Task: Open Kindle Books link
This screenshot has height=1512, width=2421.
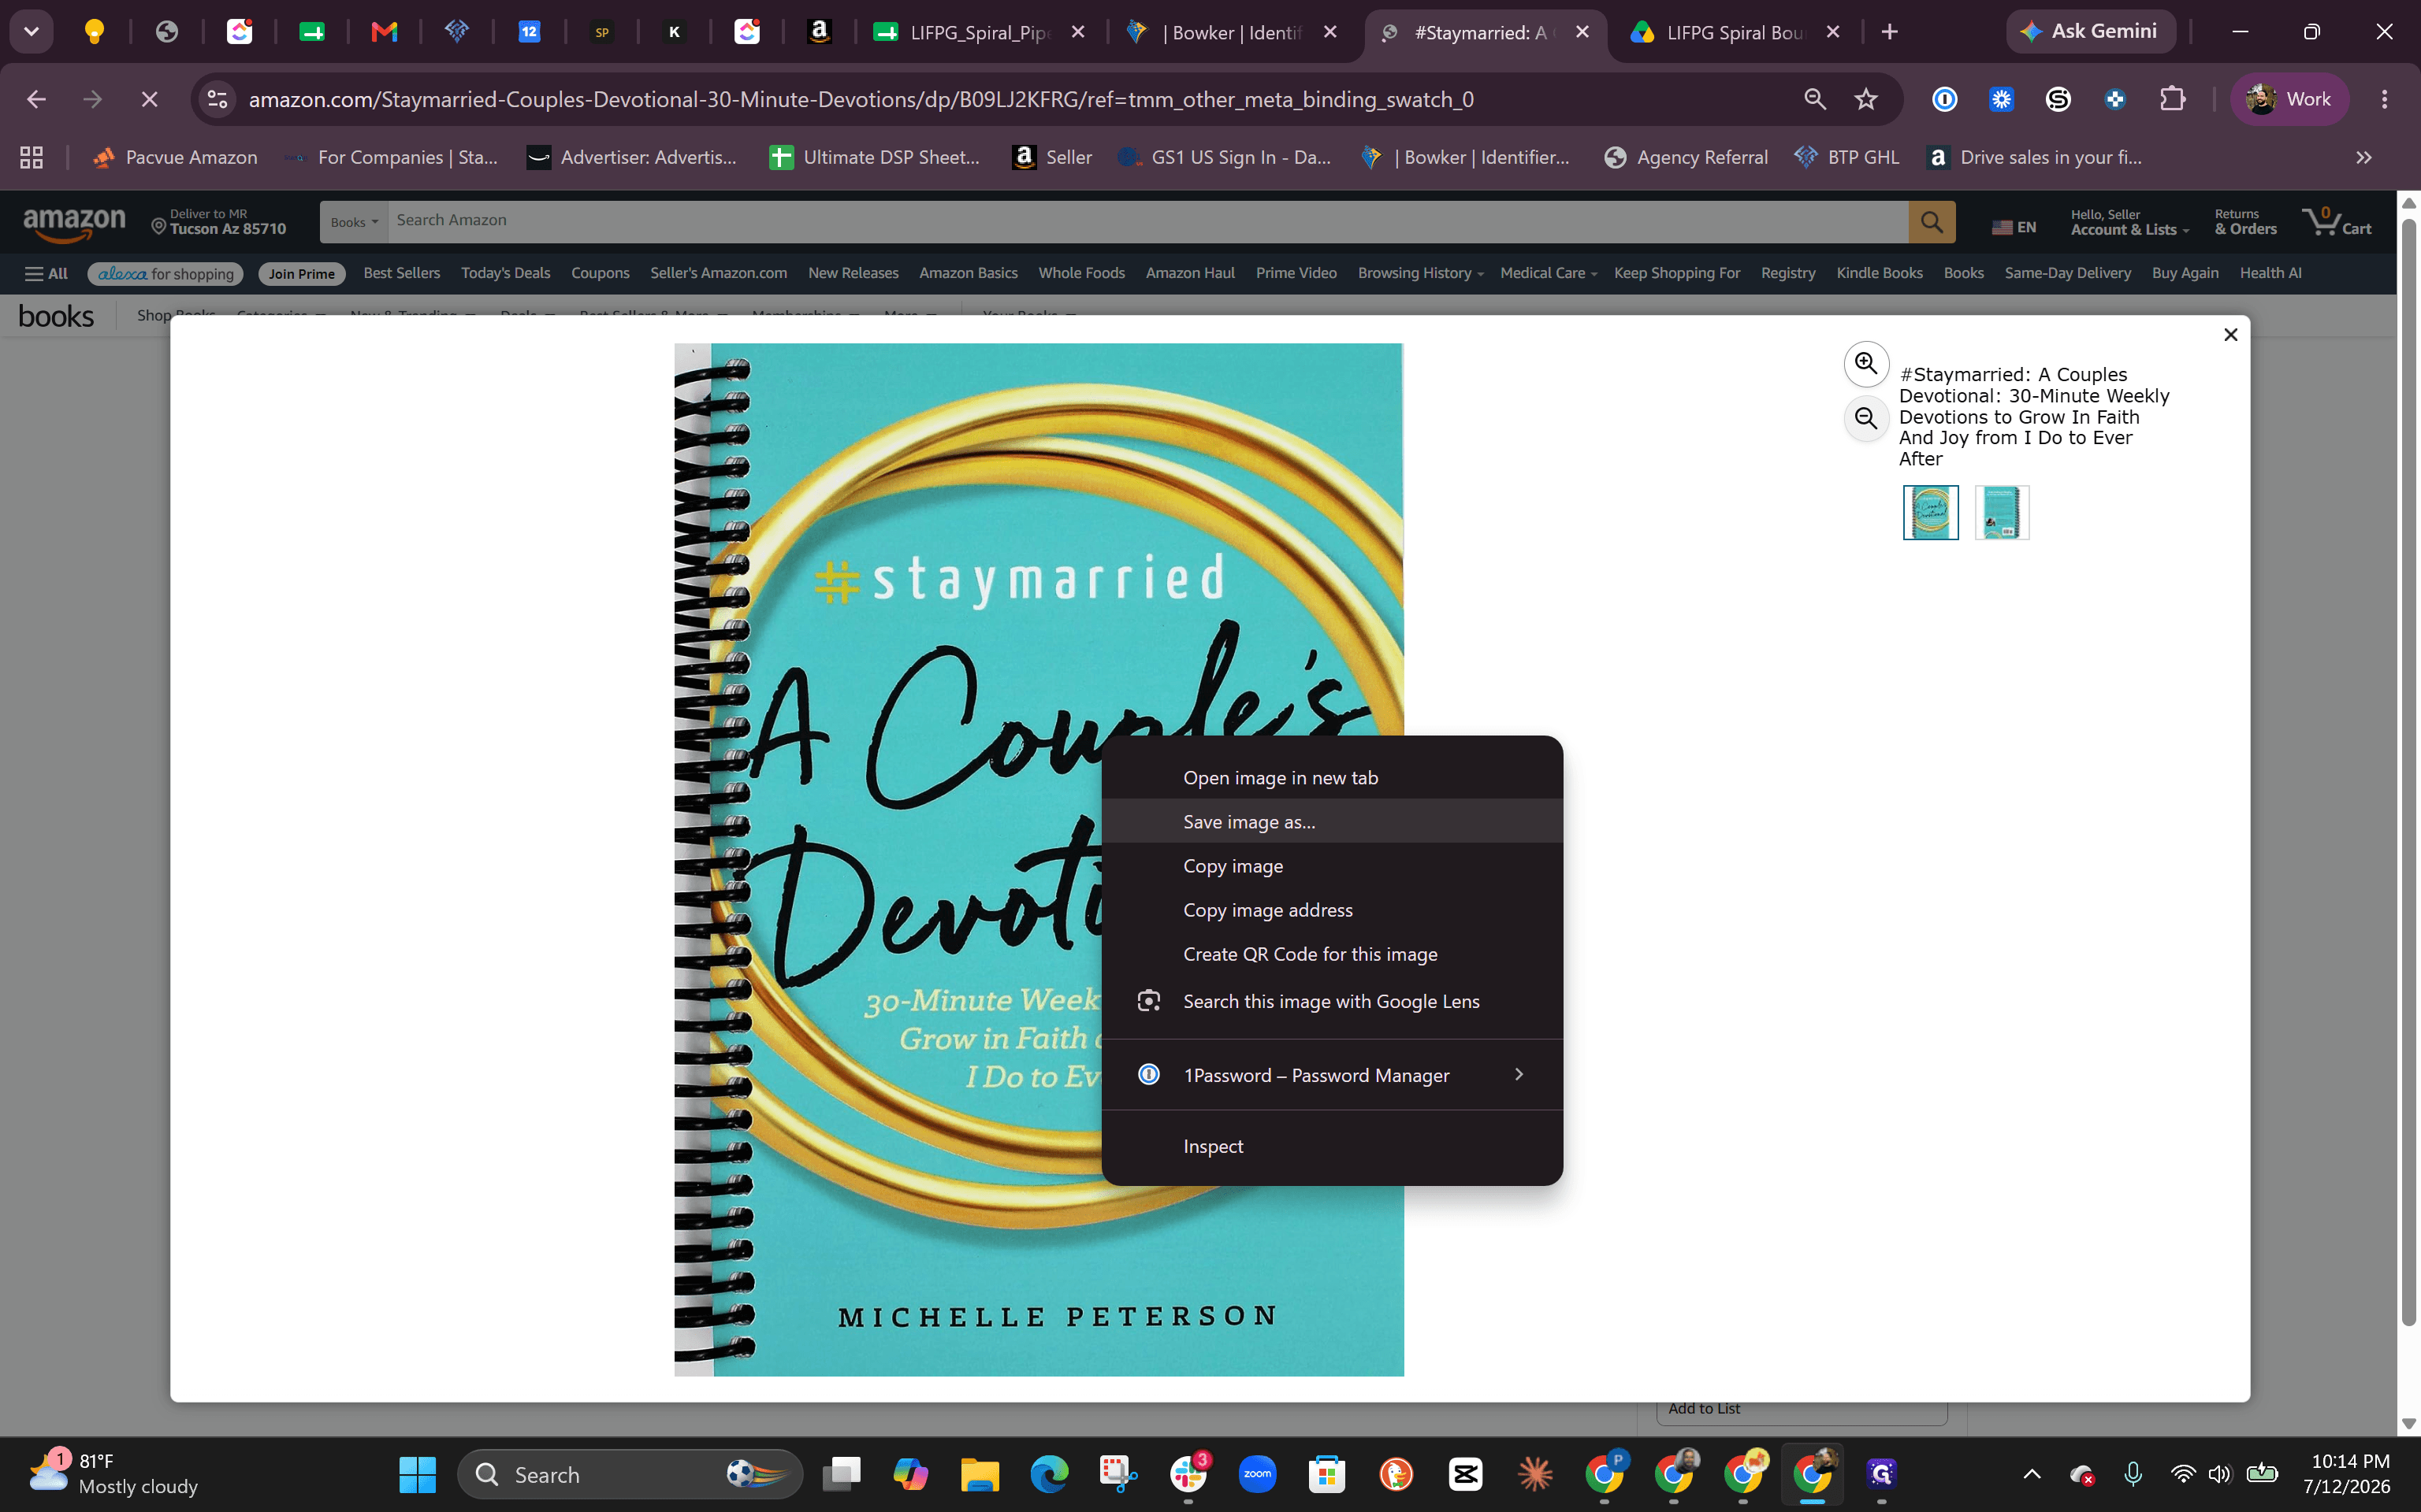Action: coord(1879,273)
